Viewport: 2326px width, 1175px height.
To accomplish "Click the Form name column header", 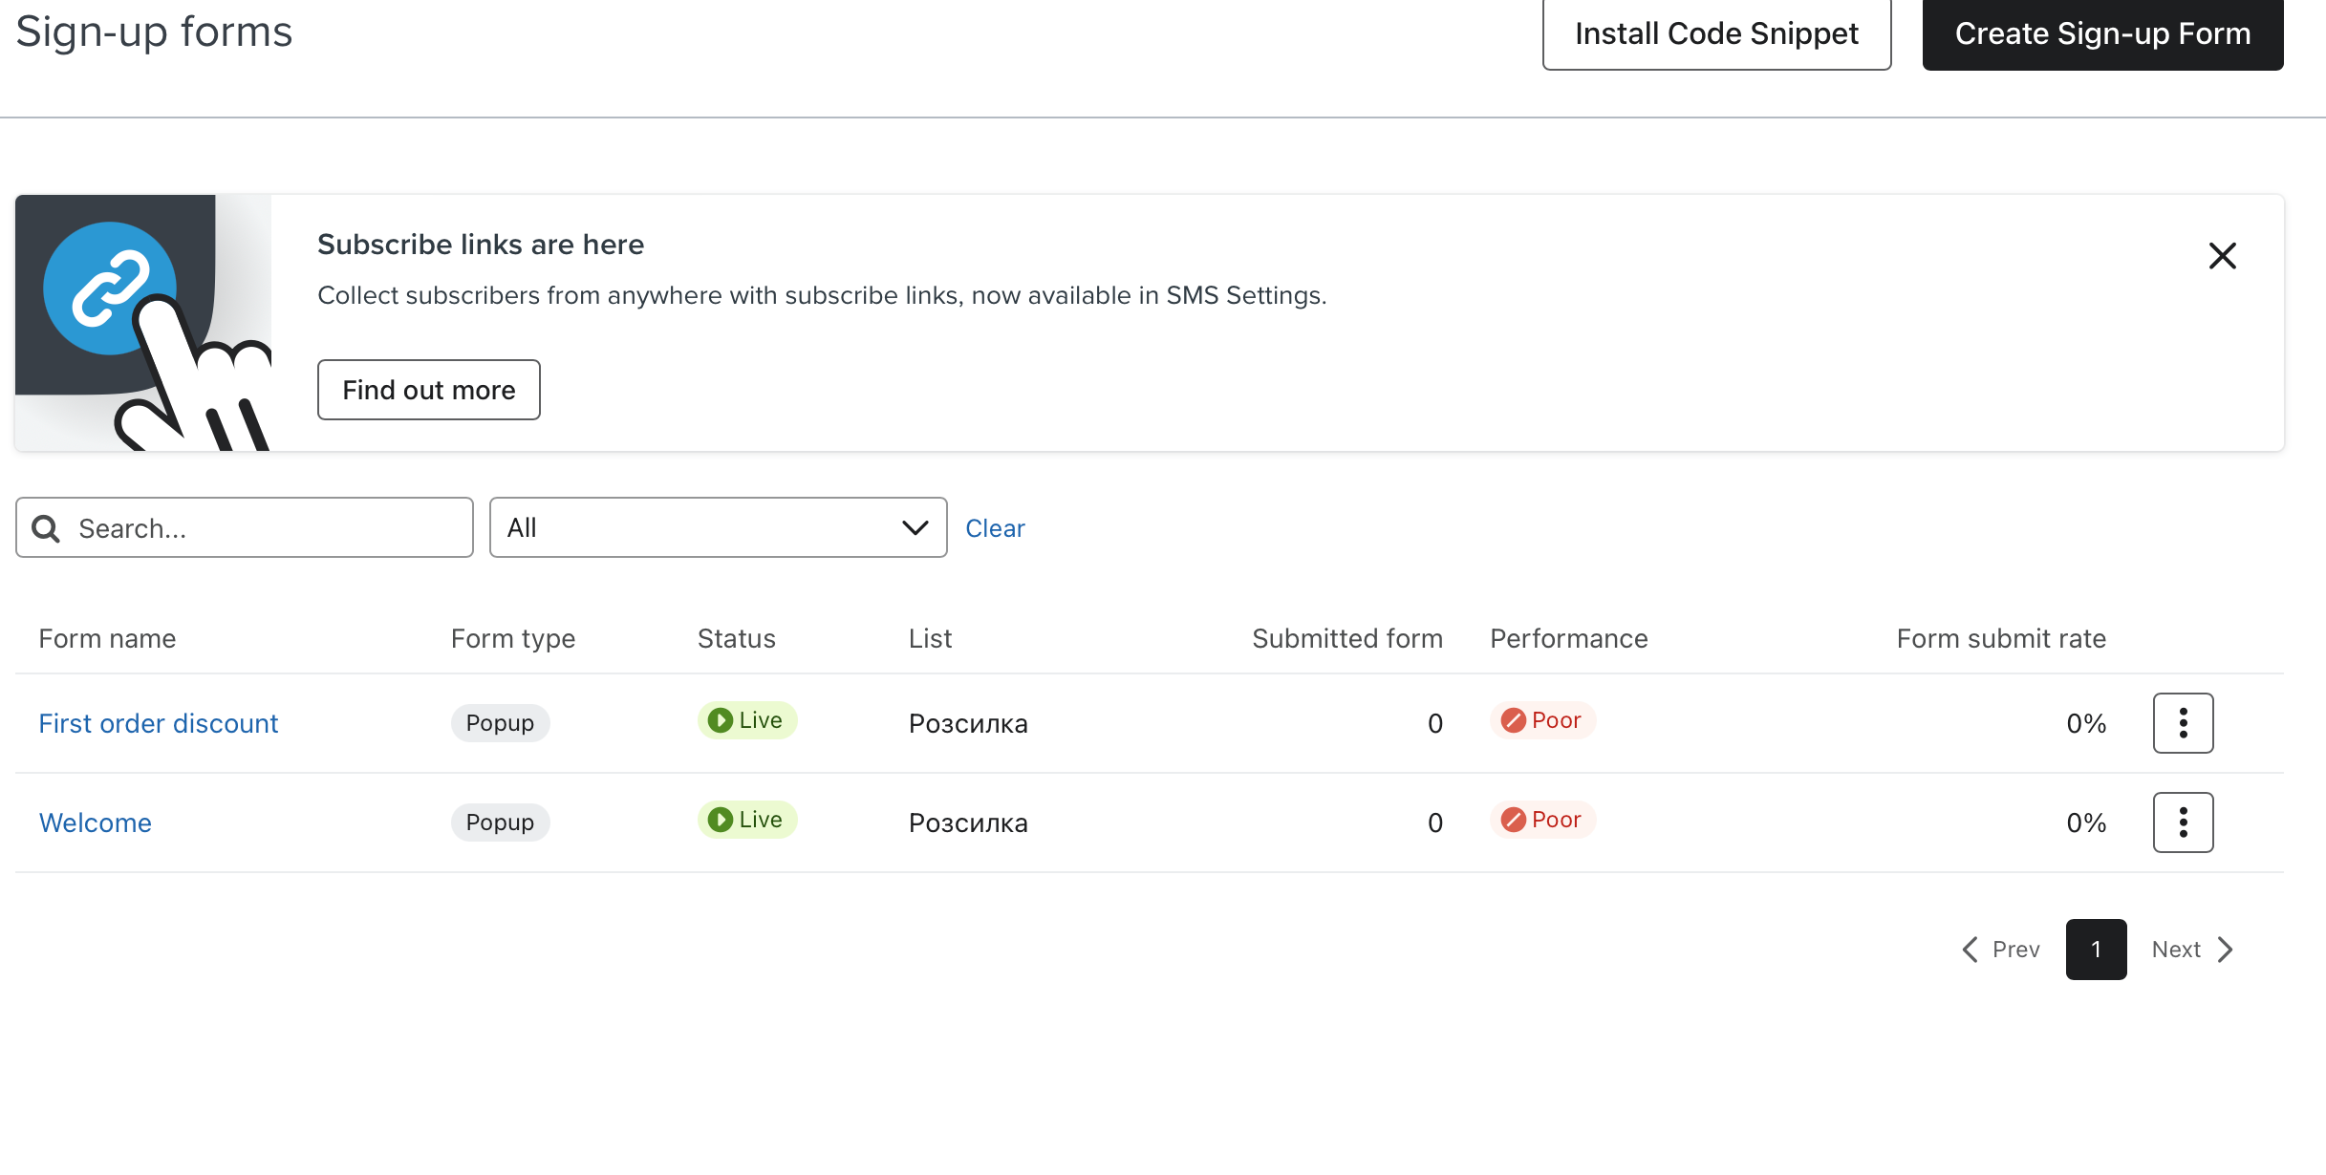I will click(107, 638).
